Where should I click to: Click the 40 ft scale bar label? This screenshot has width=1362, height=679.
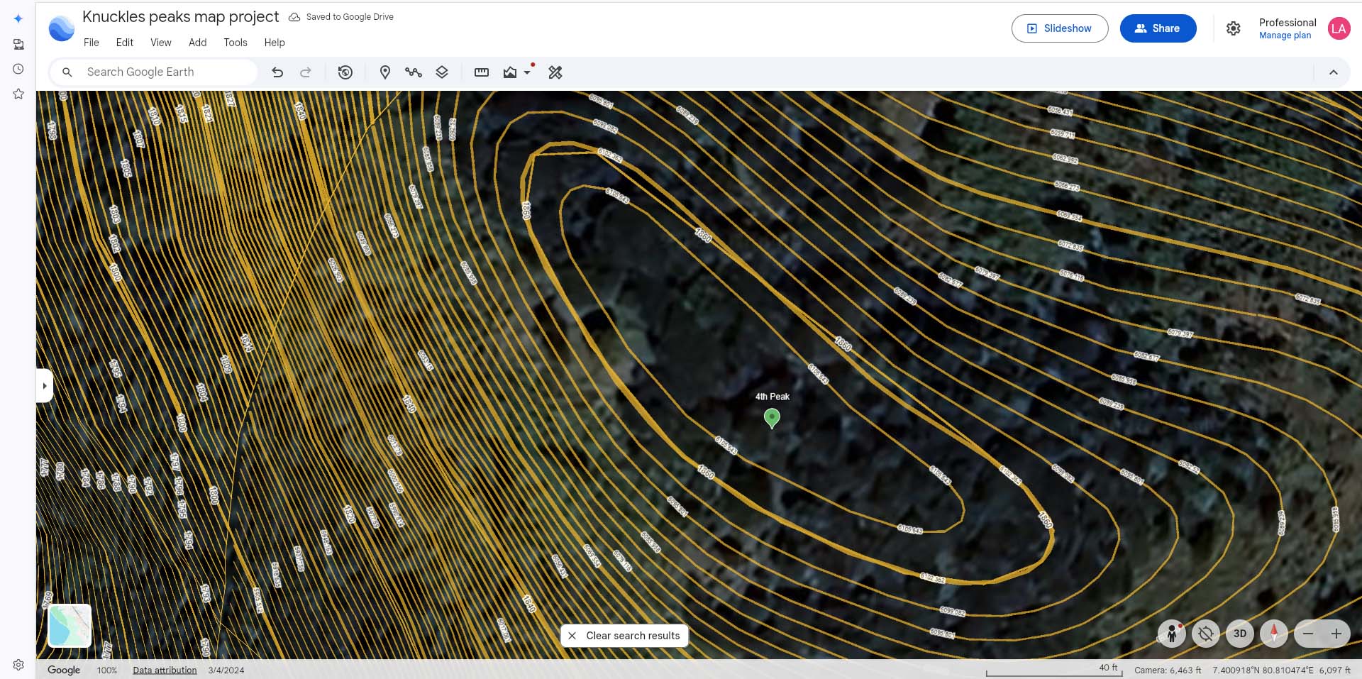click(x=1108, y=668)
